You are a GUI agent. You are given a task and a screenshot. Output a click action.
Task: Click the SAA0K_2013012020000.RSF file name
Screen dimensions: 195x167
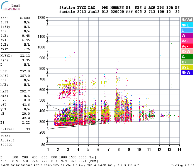tap(20, 165)
